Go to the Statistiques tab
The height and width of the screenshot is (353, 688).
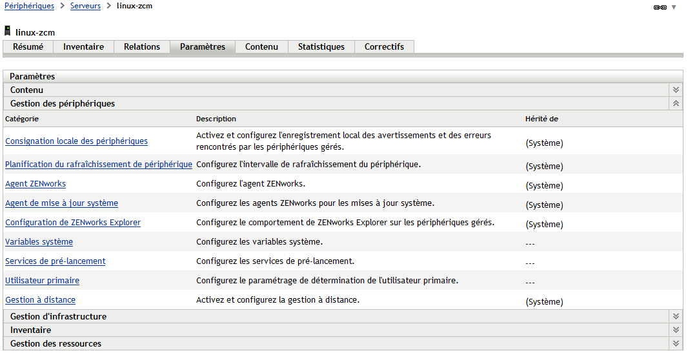[321, 47]
